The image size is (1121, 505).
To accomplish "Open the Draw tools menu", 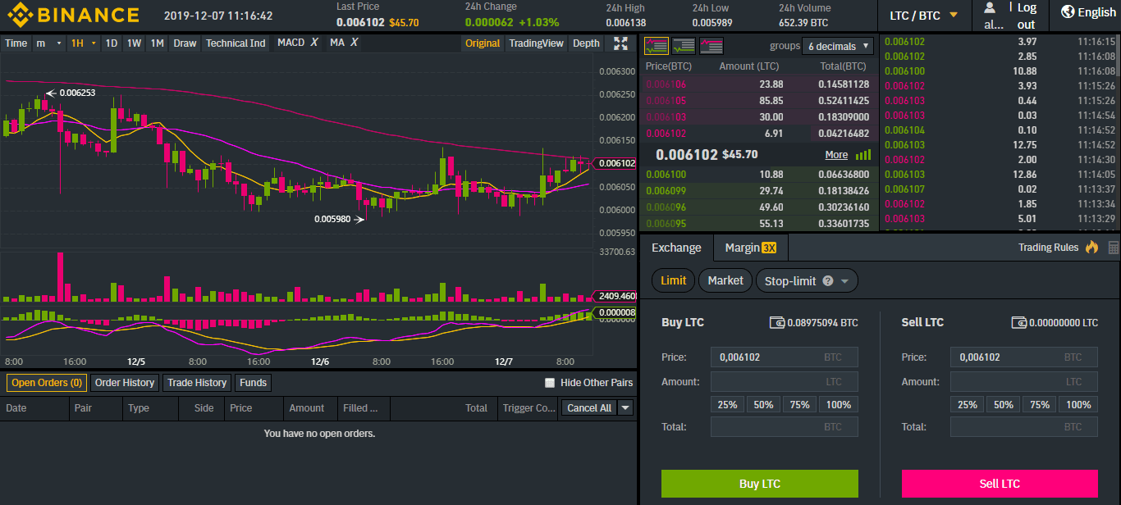I will pos(185,43).
